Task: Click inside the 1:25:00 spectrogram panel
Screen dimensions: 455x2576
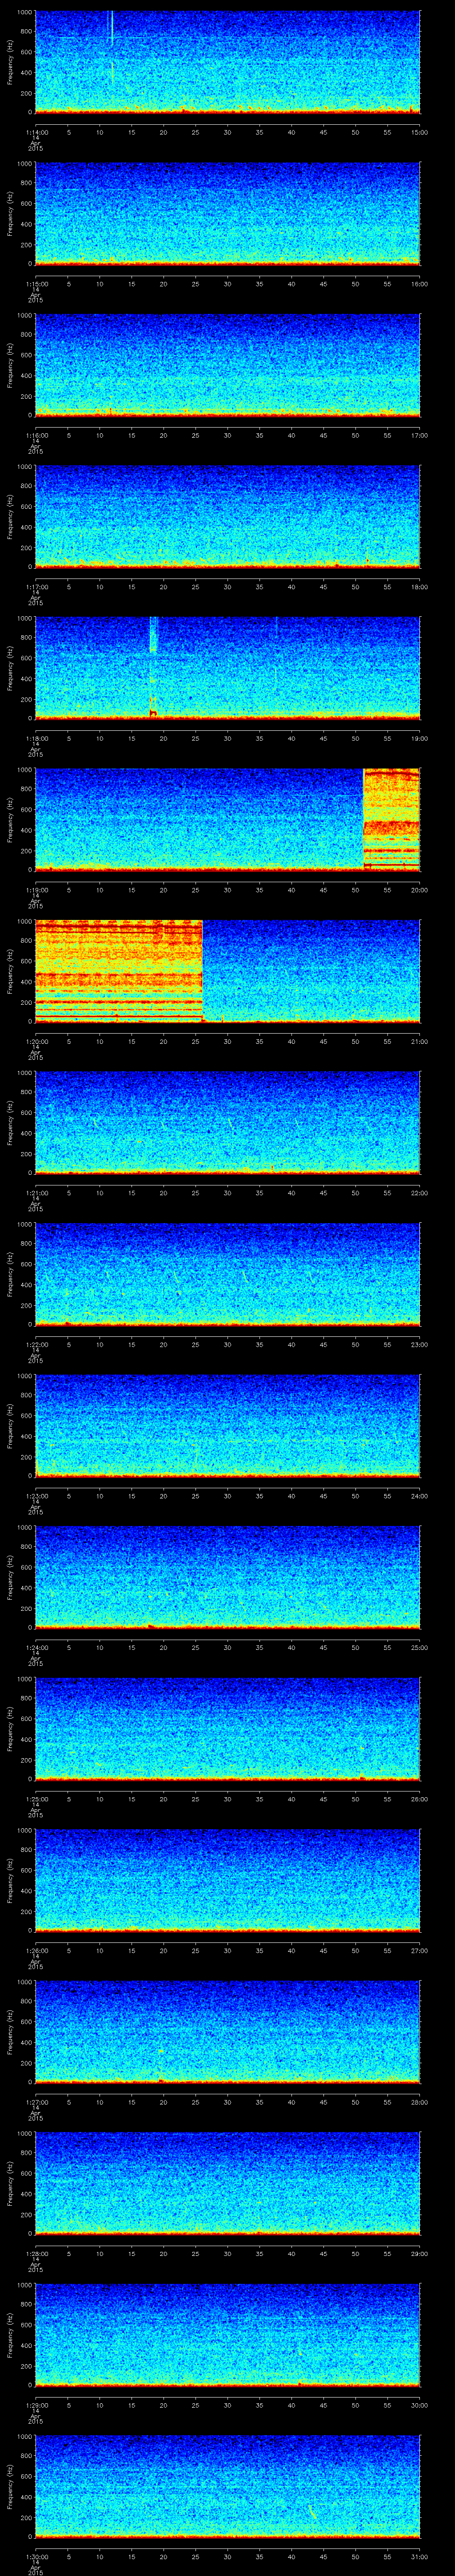Action: pyautogui.click(x=227, y=1728)
